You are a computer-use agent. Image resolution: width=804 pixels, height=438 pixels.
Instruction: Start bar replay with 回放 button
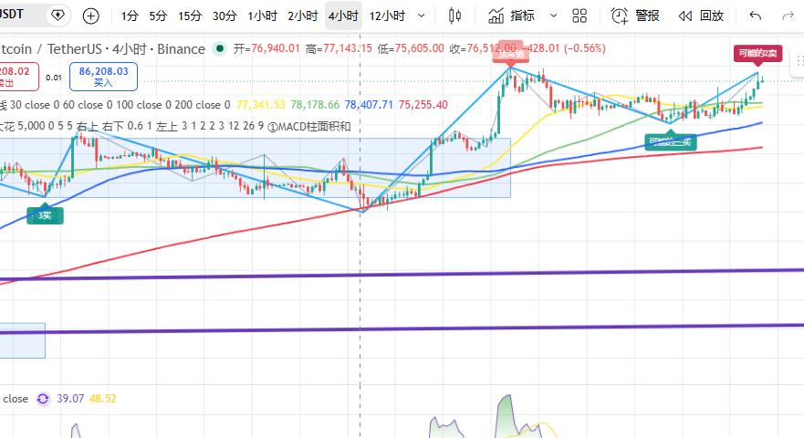pyautogui.click(x=701, y=16)
